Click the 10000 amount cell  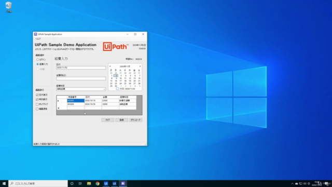tap(110, 104)
